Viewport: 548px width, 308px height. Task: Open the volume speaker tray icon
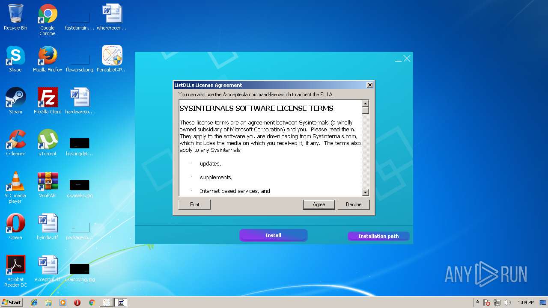pyautogui.click(x=507, y=302)
